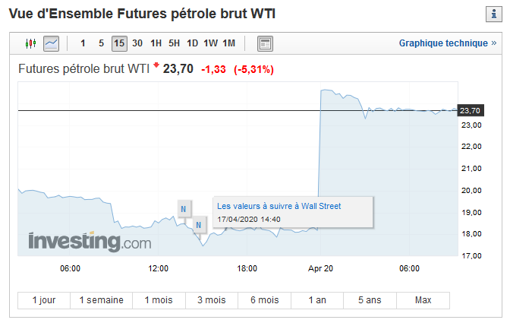Viewport: 510px width, 323px height.
Task: Select the 30 minute interval
Action: point(137,43)
